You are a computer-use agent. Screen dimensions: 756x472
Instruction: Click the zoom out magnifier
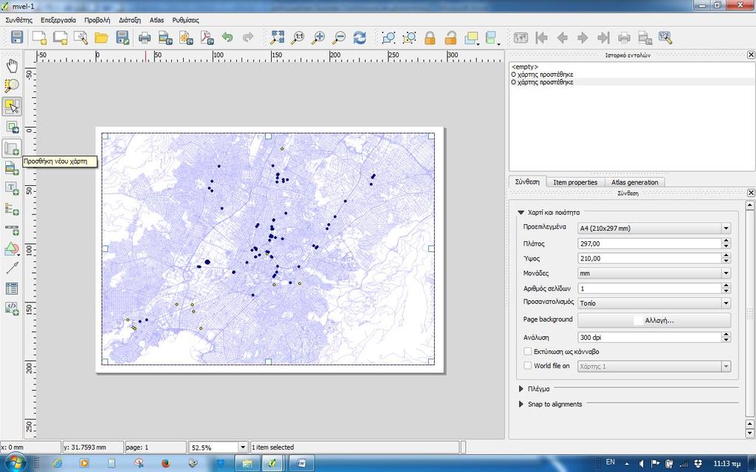tap(339, 38)
